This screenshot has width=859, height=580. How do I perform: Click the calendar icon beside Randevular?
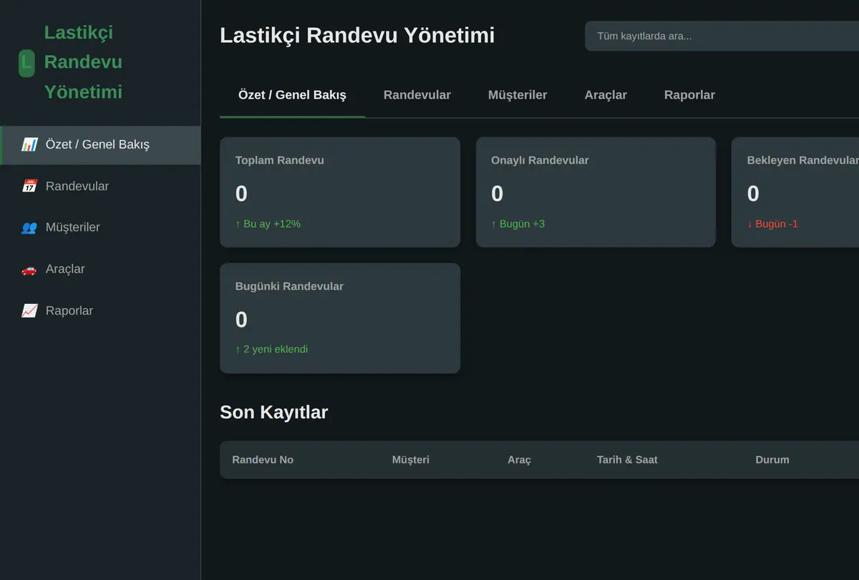(x=29, y=186)
